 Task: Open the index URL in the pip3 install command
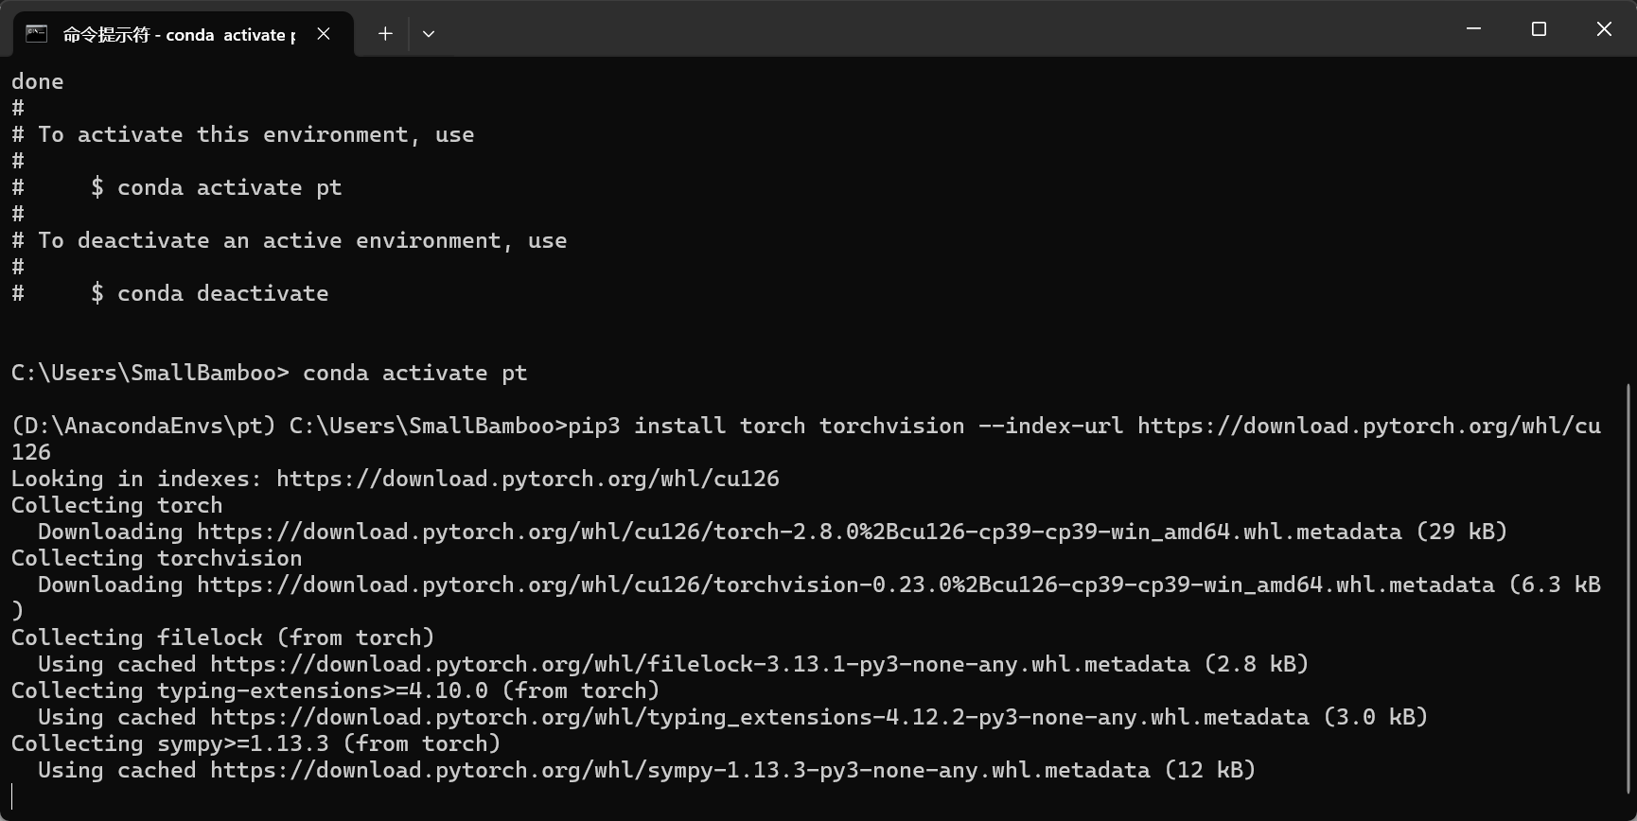coord(1368,426)
